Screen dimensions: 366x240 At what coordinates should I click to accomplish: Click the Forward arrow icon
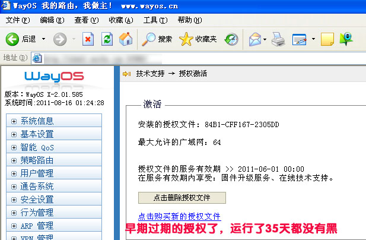point(60,39)
